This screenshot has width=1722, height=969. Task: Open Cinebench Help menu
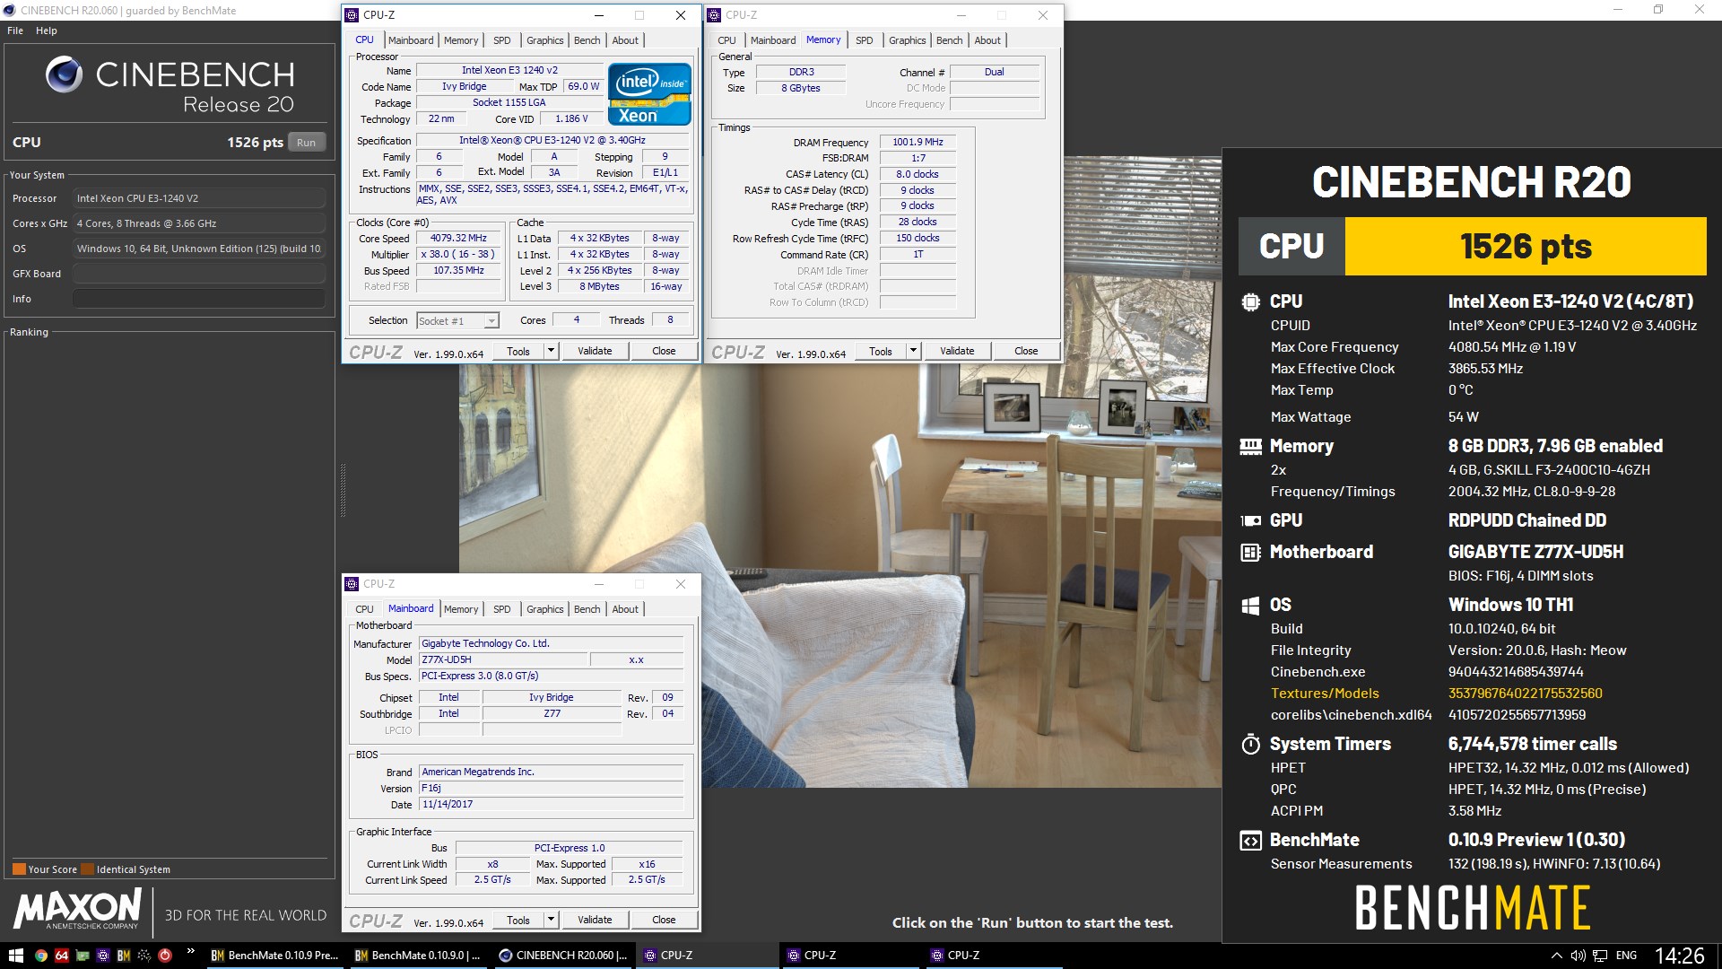47,31
